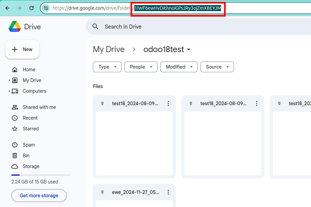
Task: Click the storage usage progress bar
Action: pyautogui.click(x=41, y=175)
